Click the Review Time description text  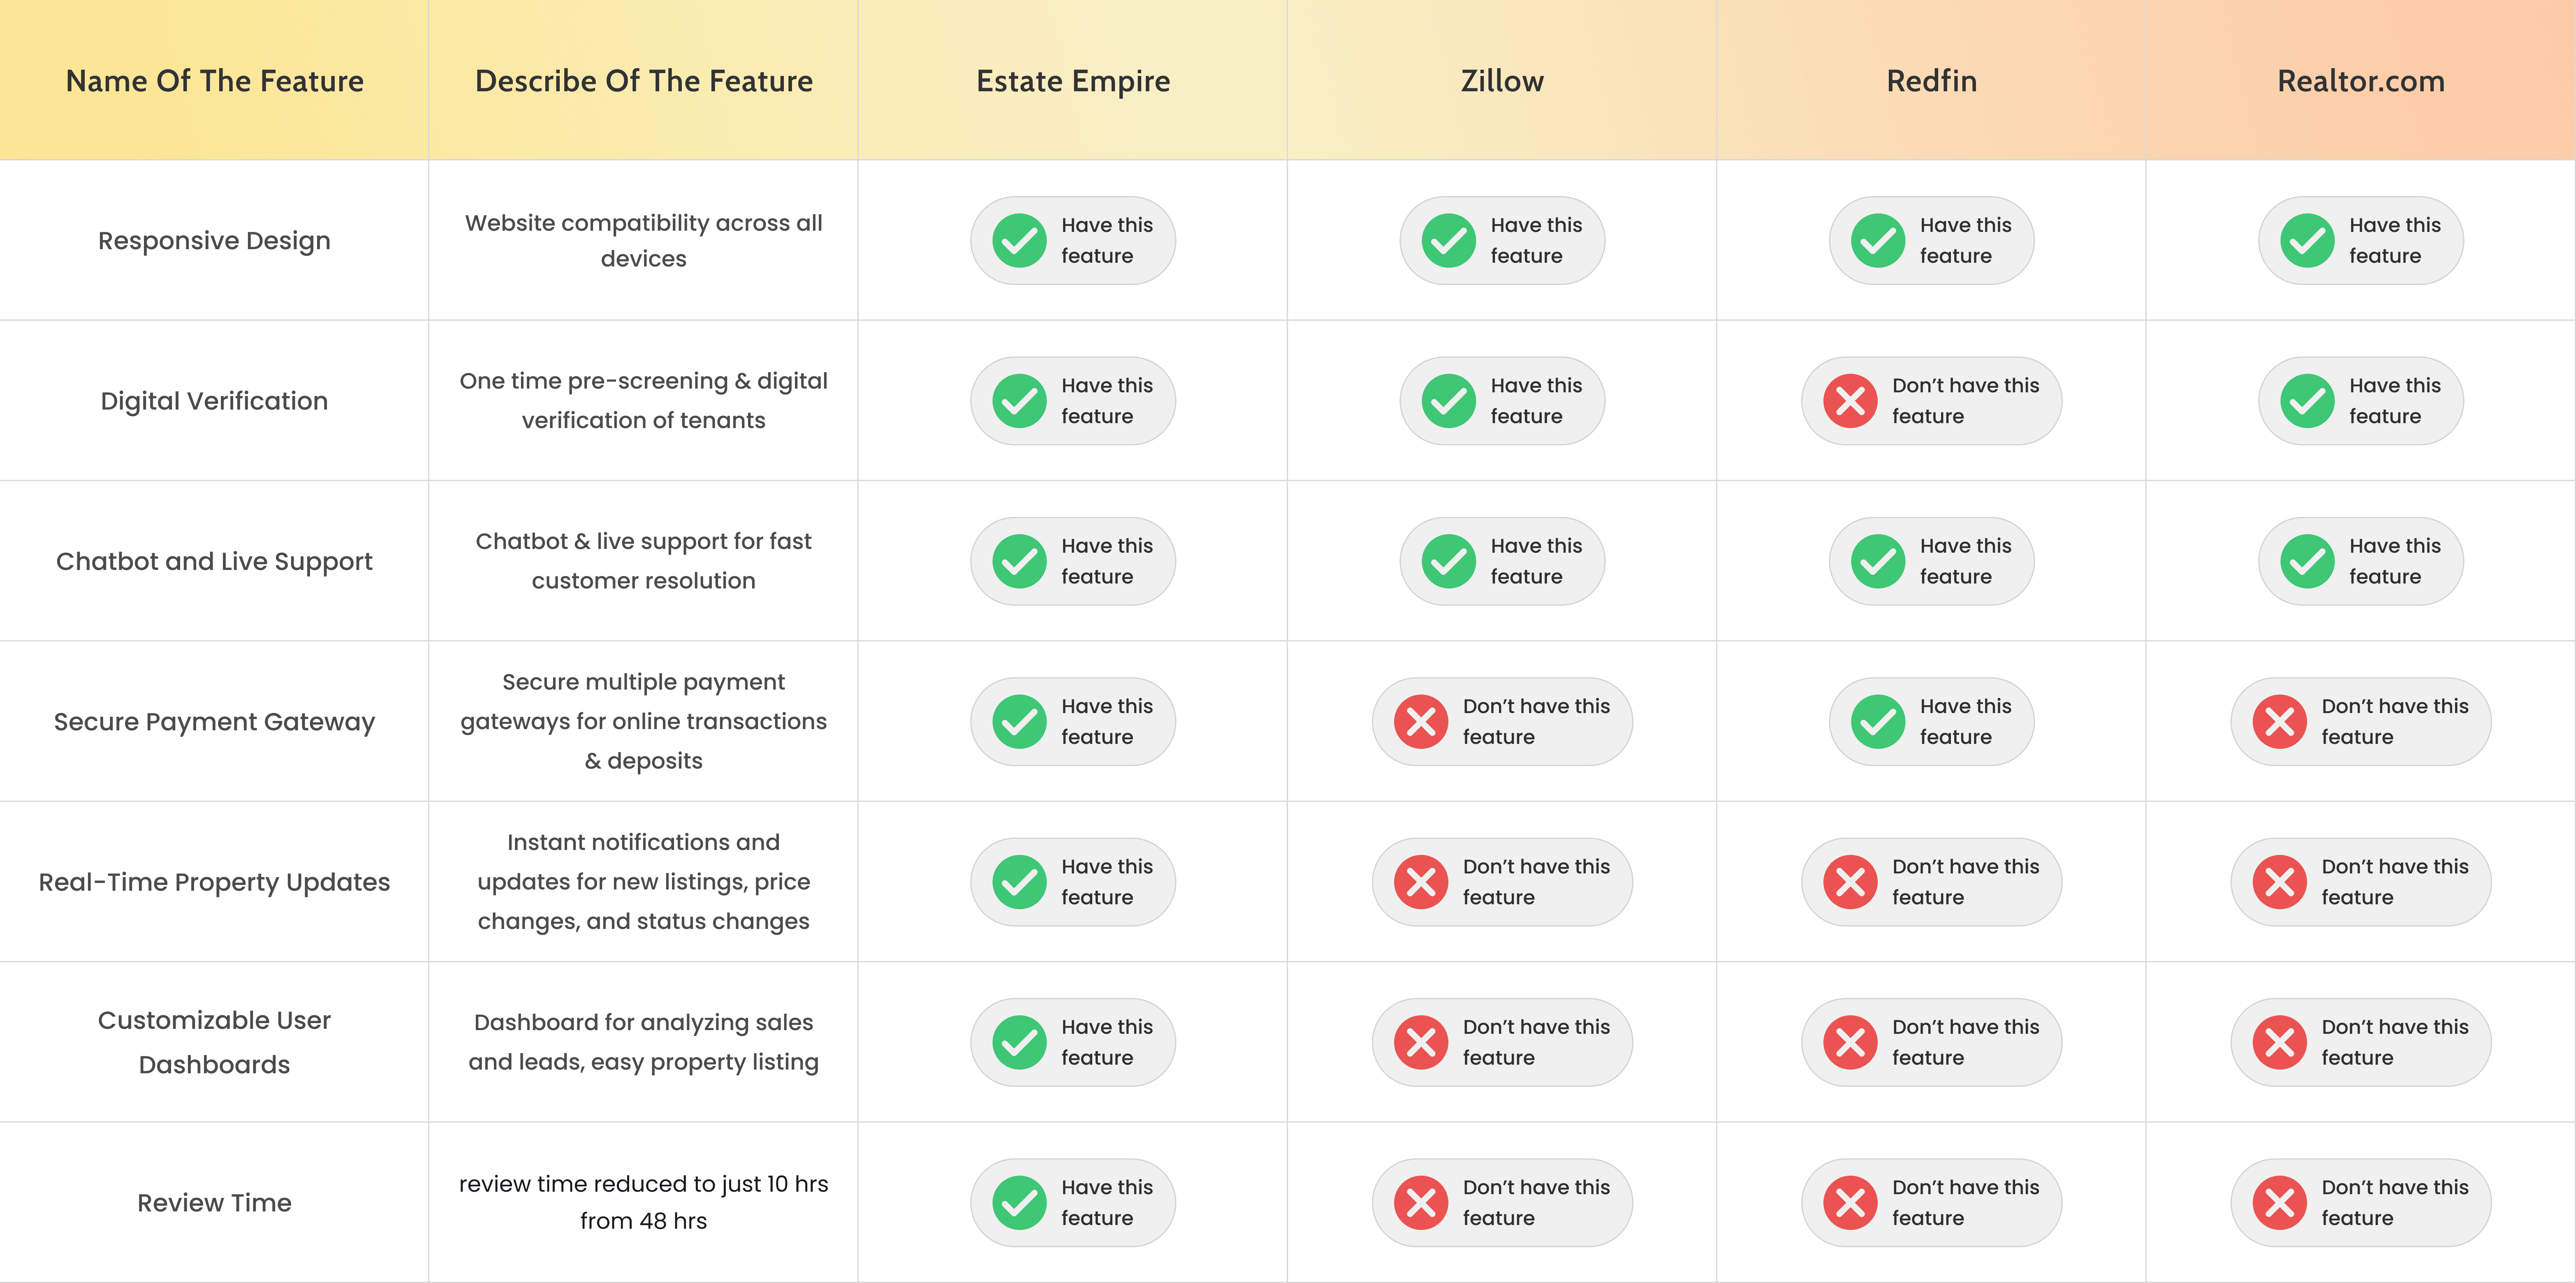coord(643,1202)
